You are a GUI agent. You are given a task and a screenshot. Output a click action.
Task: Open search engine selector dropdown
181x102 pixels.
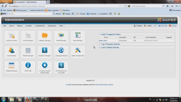pyautogui.click(x=130, y=6)
